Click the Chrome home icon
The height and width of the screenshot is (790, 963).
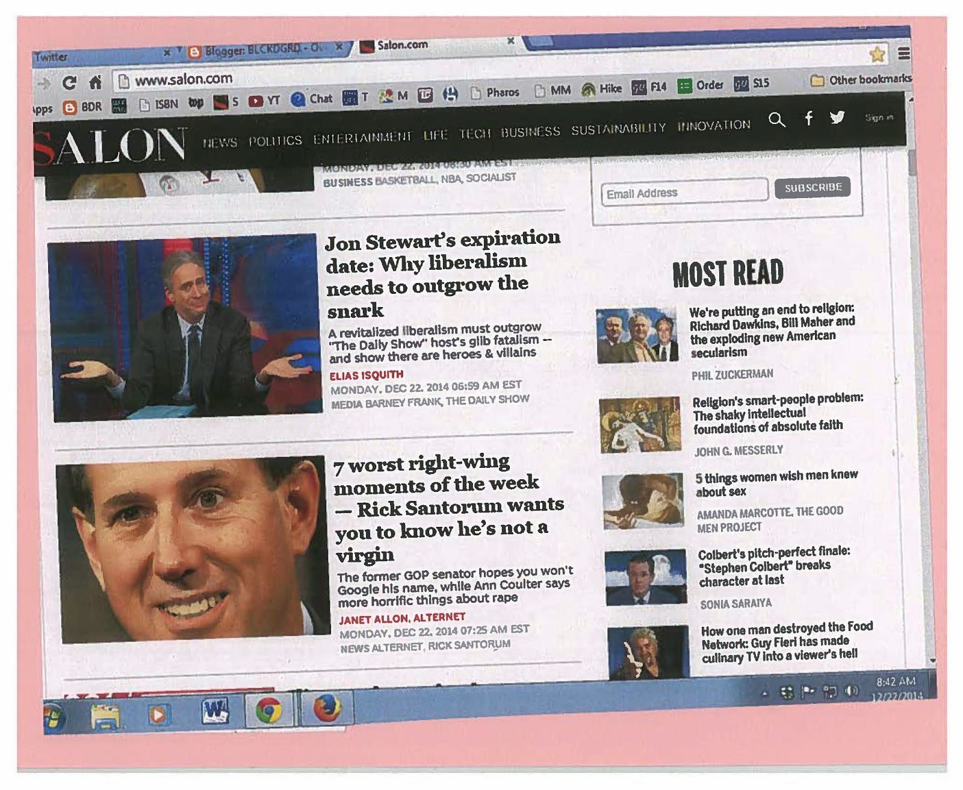[95, 81]
